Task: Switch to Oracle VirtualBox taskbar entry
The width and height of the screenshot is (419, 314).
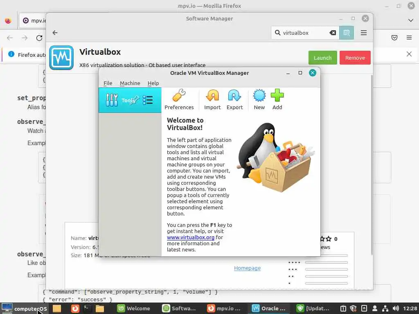Action: point(269,308)
